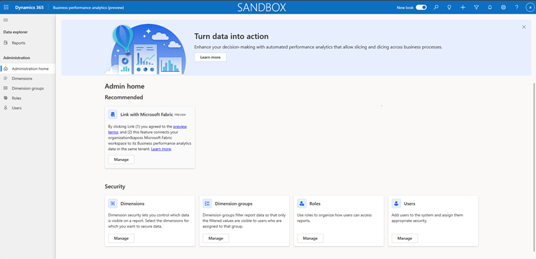Image resolution: width=536 pixels, height=259 pixels.
Task: Click the Administration home house icon
Action: click(x=5, y=69)
